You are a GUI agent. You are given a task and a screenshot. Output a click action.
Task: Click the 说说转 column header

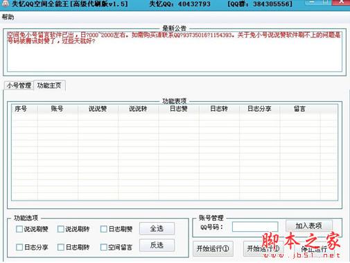click(138, 109)
